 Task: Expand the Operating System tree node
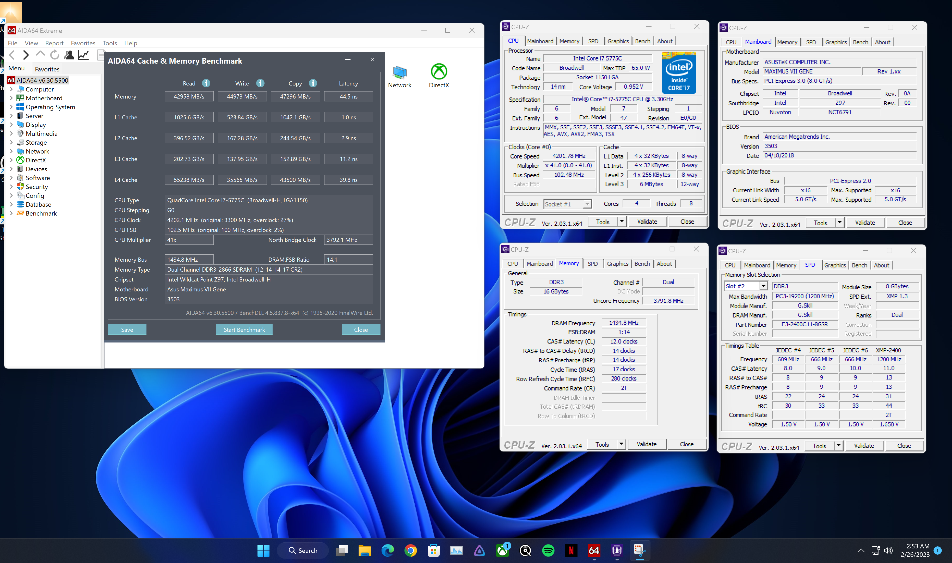pos(11,107)
